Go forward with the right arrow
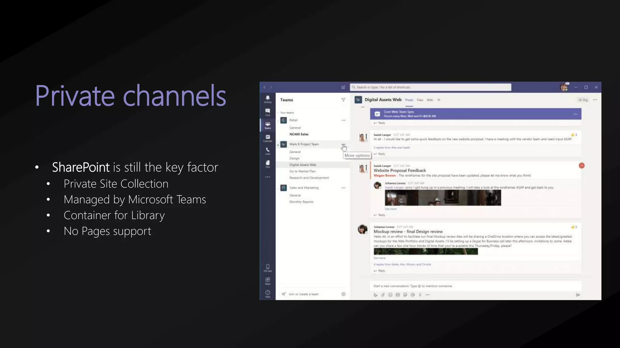620x348 pixels. pos(271,87)
